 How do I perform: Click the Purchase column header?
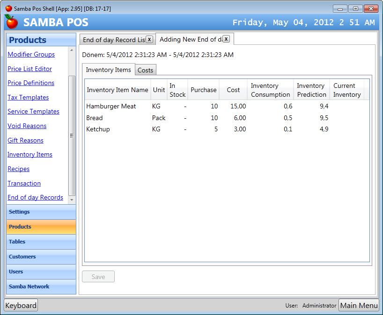[204, 90]
